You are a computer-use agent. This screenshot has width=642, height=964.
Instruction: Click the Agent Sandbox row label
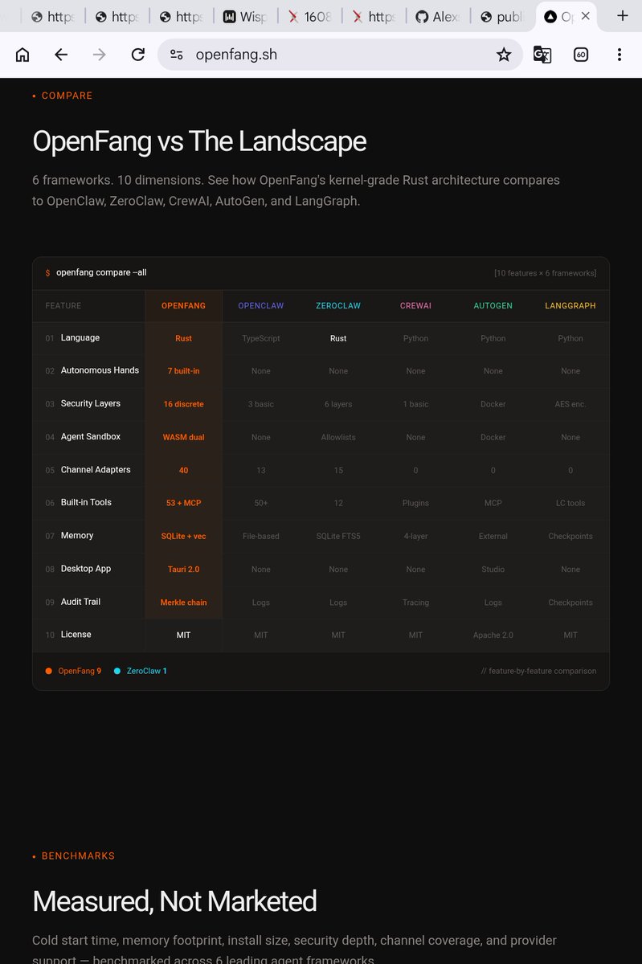(x=91, y=437)
